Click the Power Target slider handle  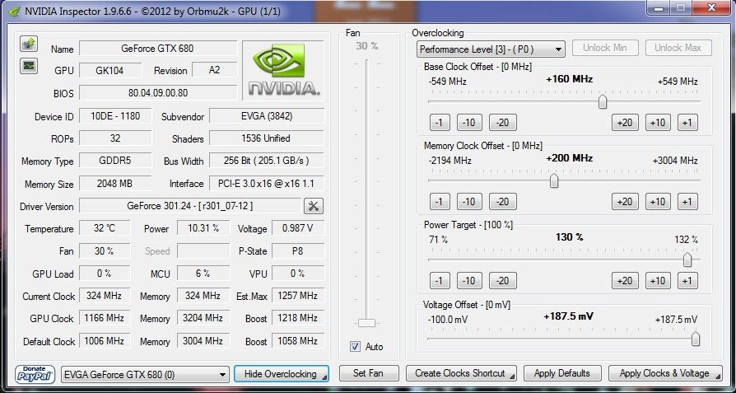(x=687, y=260)
